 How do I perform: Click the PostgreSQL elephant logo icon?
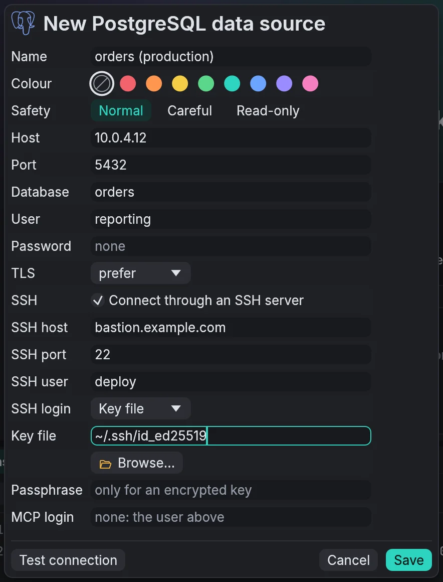[x=24, y=23]
